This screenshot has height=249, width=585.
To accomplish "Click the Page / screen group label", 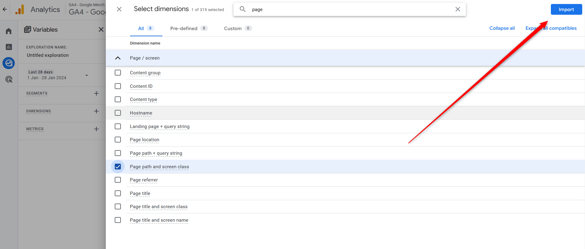I will tap(145, 58).
